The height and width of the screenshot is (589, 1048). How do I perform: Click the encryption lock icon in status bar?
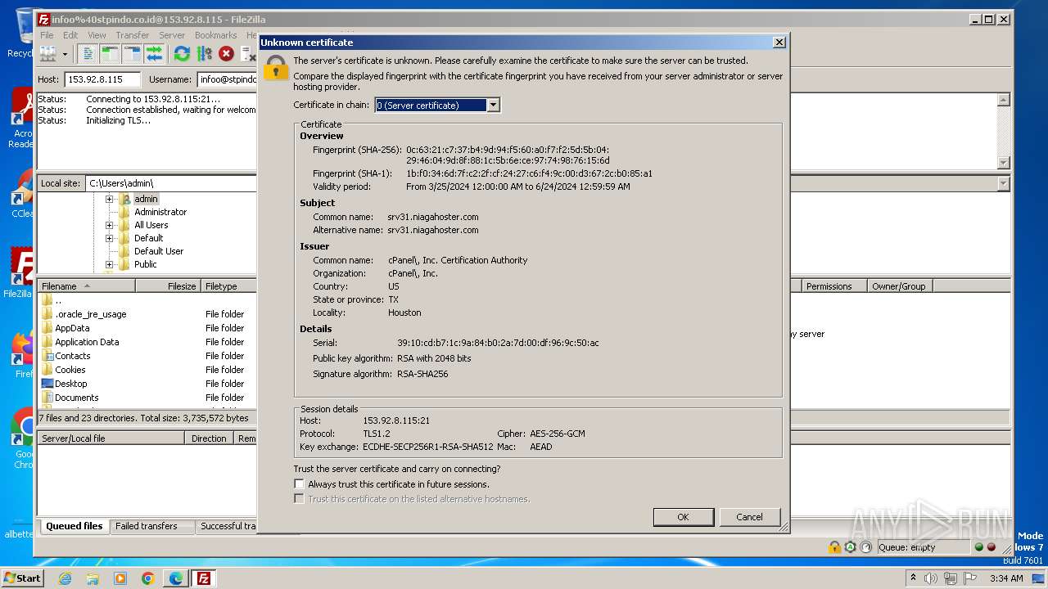click(x=834, y=547)
